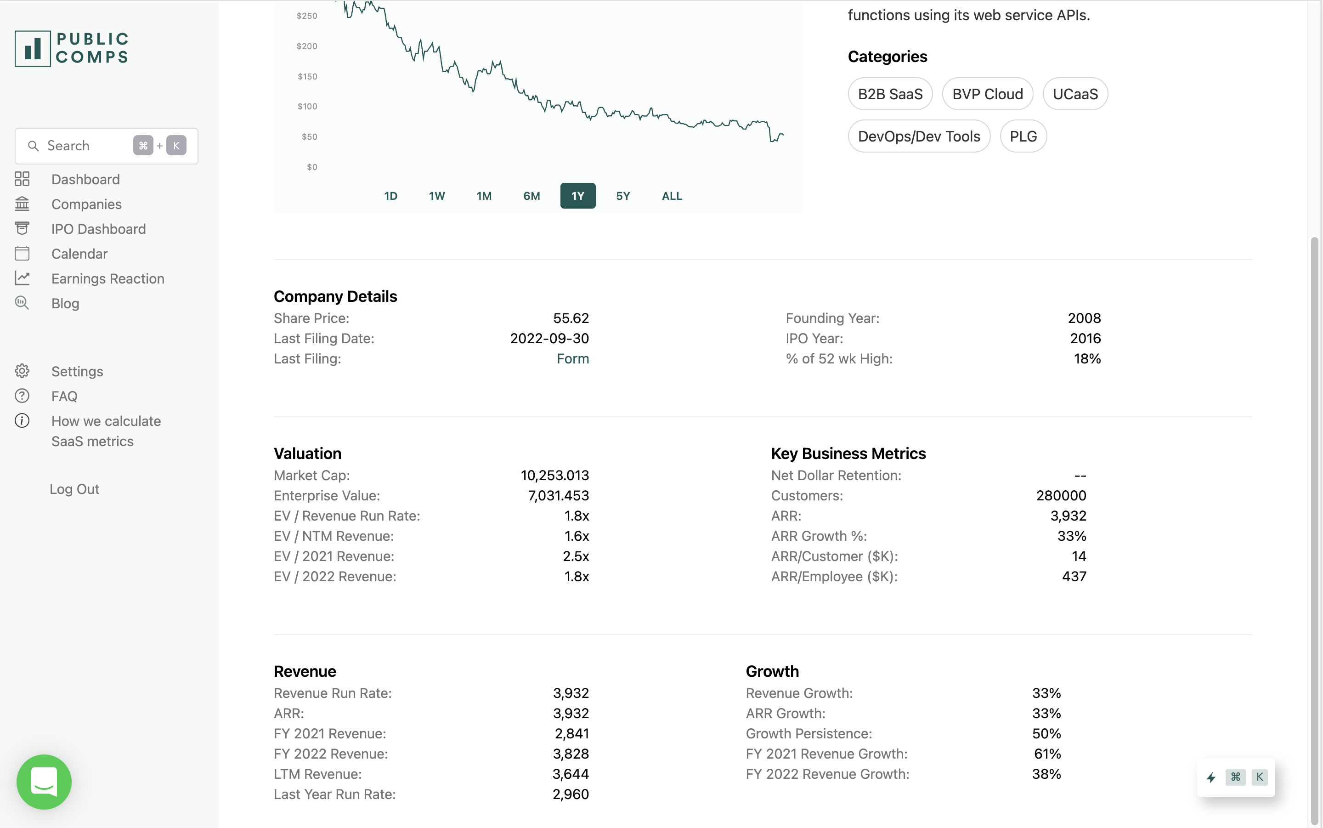This screenshot has height=828, width=1323.
Task: Switch chart range to 1D
Action: coord(390,196)
